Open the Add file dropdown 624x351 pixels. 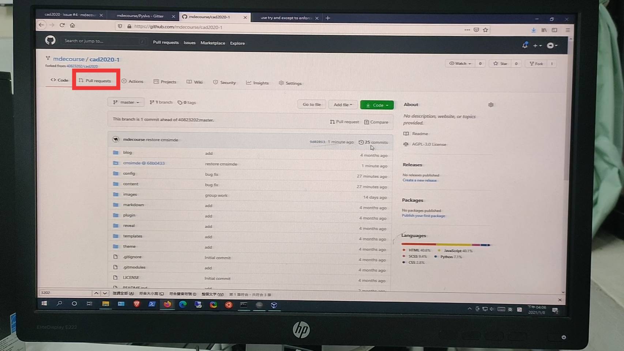343,105
